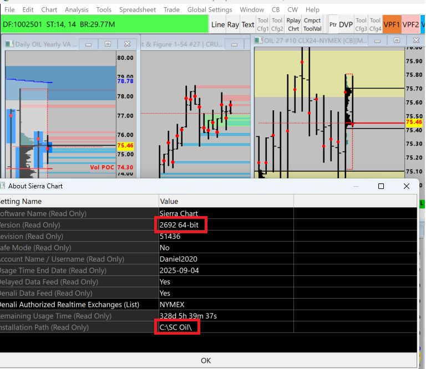Open the Trade menu
The height and width of the screenshot is (369, 426).
pos(171,10)
